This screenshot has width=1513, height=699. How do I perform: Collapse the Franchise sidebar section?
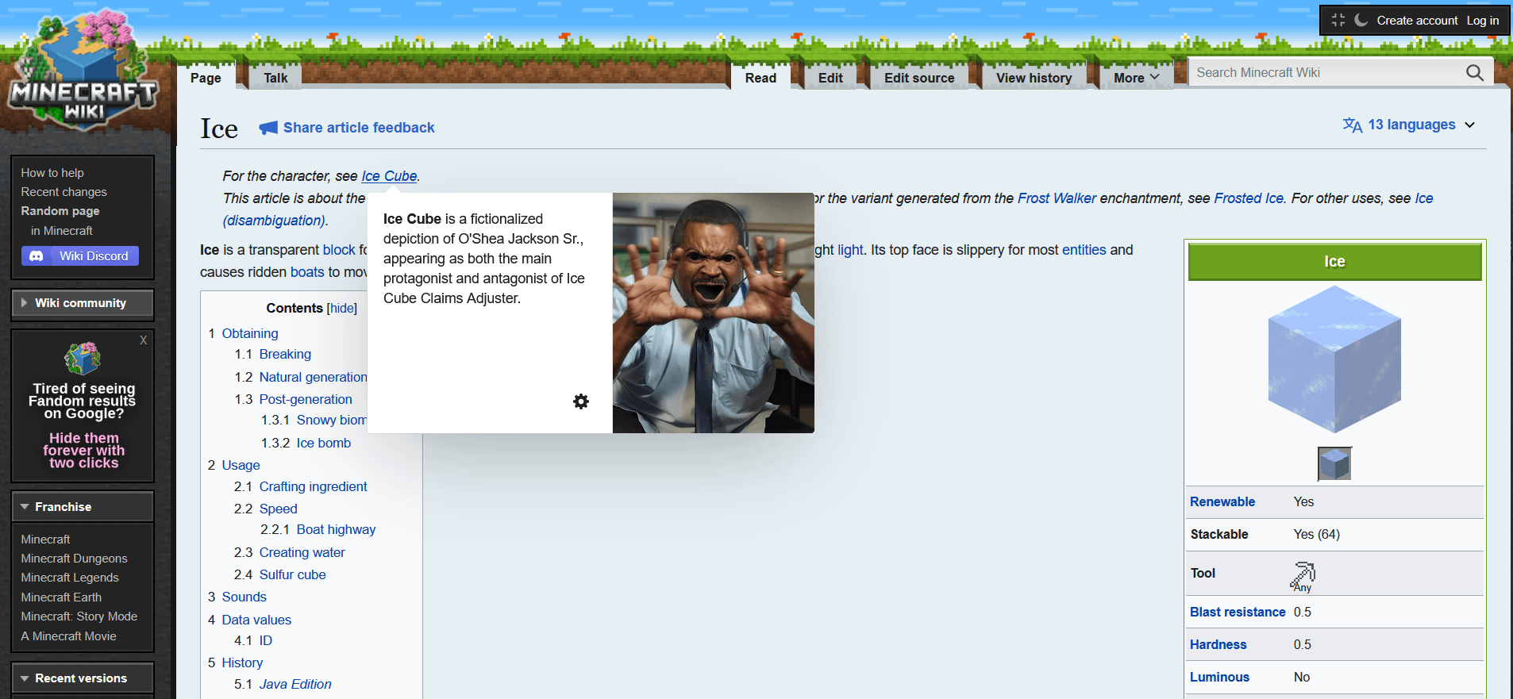tap(25, 507)
